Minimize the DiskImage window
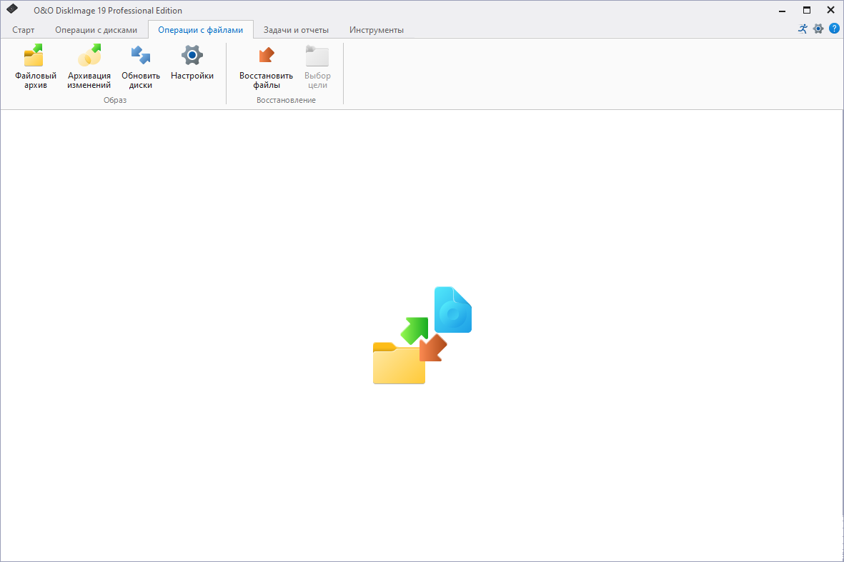Viewport: 844px width, 562px height. 782,10
